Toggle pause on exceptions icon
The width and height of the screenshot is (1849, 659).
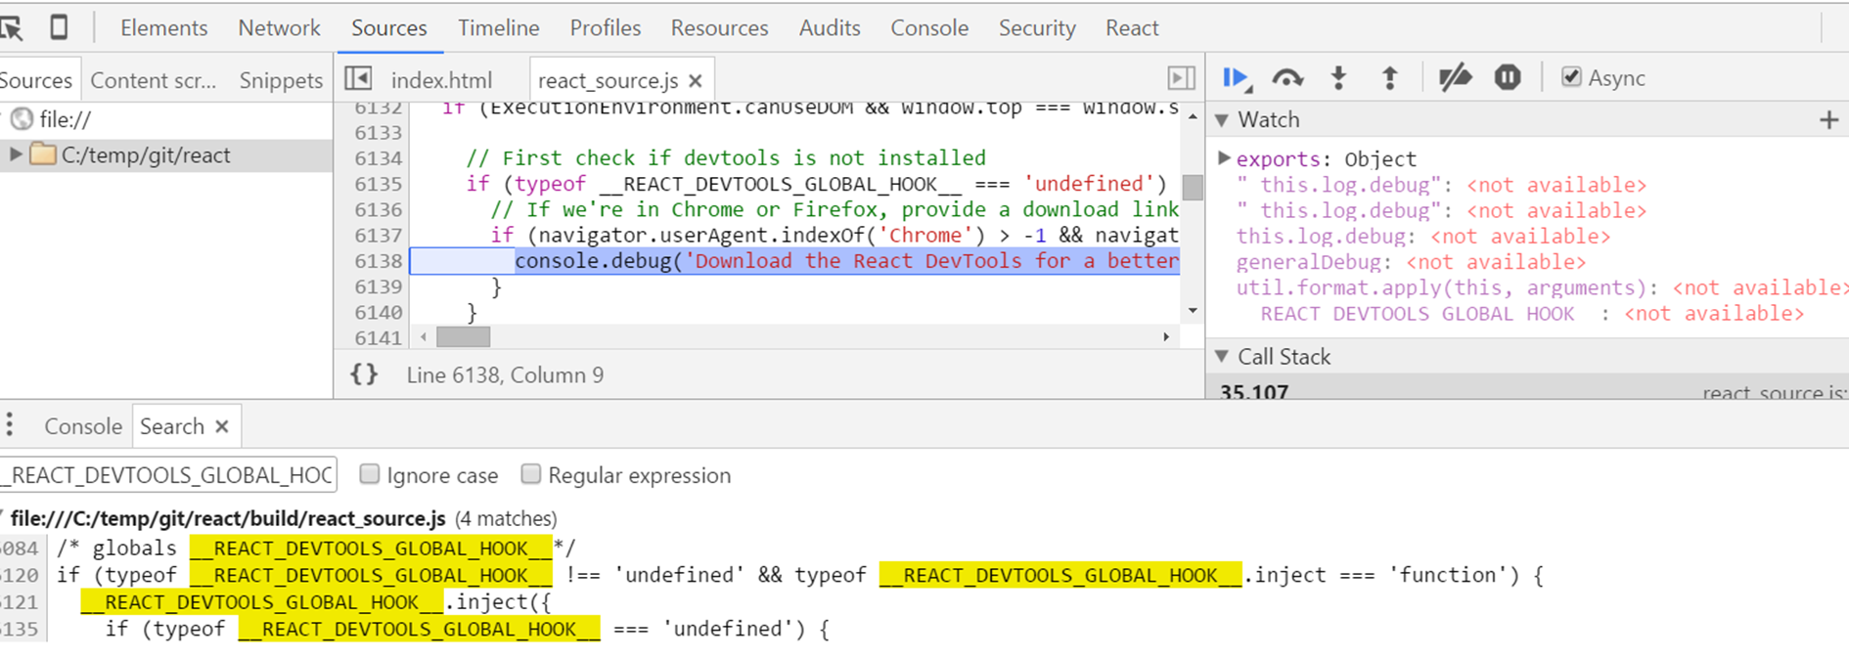[1508, 77]
